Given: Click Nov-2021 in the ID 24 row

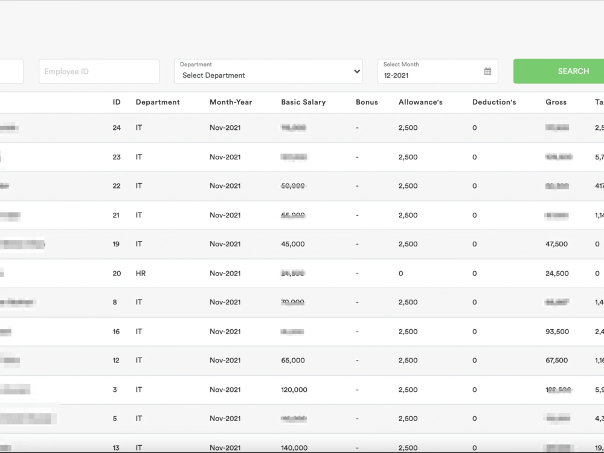Looking at the screenshot, I should tap(225, 128).
